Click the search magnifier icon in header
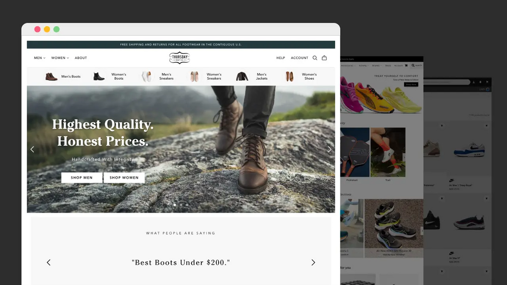This screenshot has width=507, height=285. click(x=315, y=58)
